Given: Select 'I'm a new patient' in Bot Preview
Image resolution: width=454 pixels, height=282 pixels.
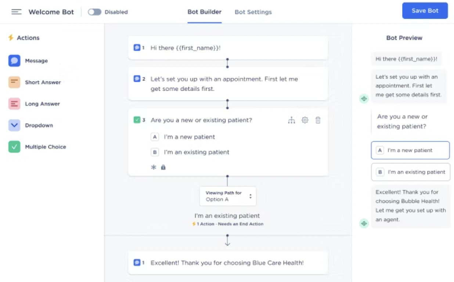Looking at the screenshot, I should coord(410,150).
